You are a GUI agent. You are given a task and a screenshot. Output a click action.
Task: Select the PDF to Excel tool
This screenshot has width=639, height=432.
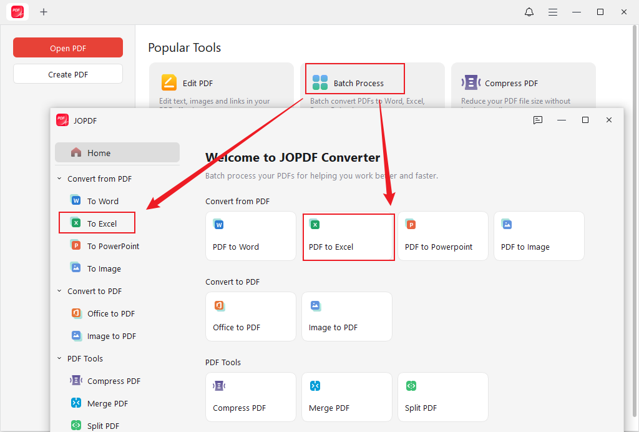pyautogui.click(x=348, y=237)
